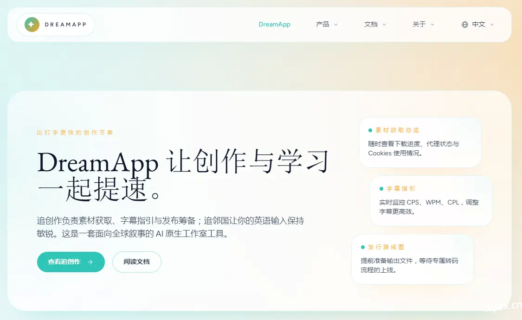Image resolution: width=522 pixels, height=320 pixels.
Task: Open the 产品 menu label
Action: [x=322, y=25]
